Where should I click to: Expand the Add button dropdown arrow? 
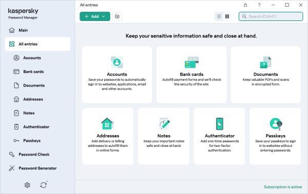[x=104, y=16]
